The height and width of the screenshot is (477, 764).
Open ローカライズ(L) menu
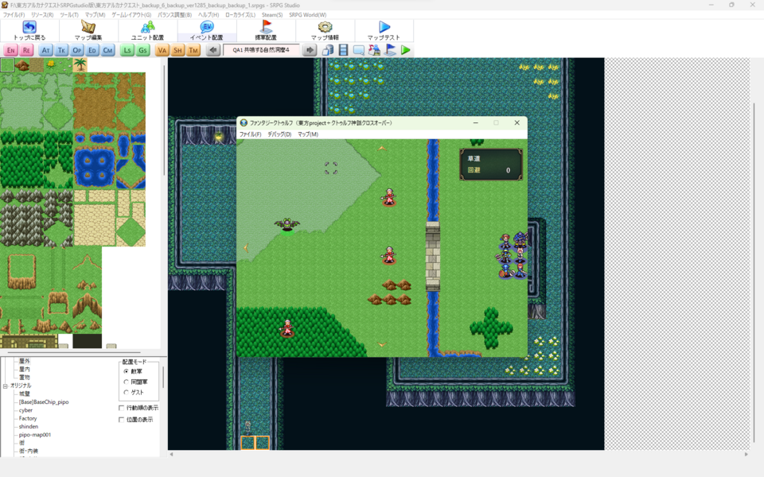240,14
